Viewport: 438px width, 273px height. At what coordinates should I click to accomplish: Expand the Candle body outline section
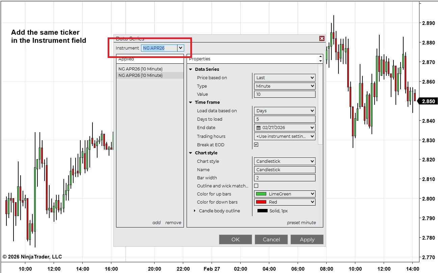click(195, 211)
